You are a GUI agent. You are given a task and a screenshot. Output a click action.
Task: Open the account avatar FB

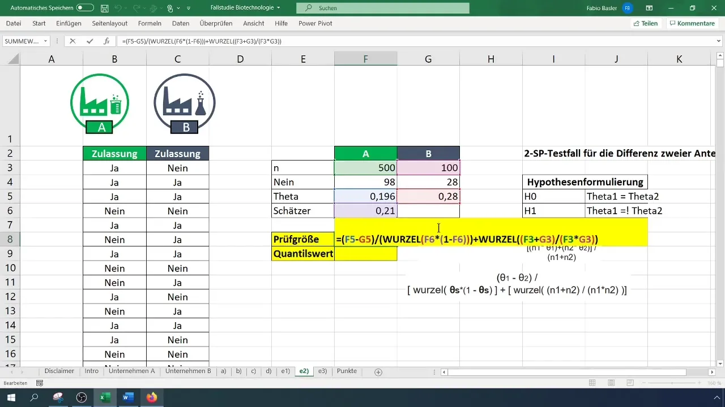click(627, 8)
